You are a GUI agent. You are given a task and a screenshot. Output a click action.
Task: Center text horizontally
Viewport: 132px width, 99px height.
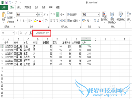54,21
